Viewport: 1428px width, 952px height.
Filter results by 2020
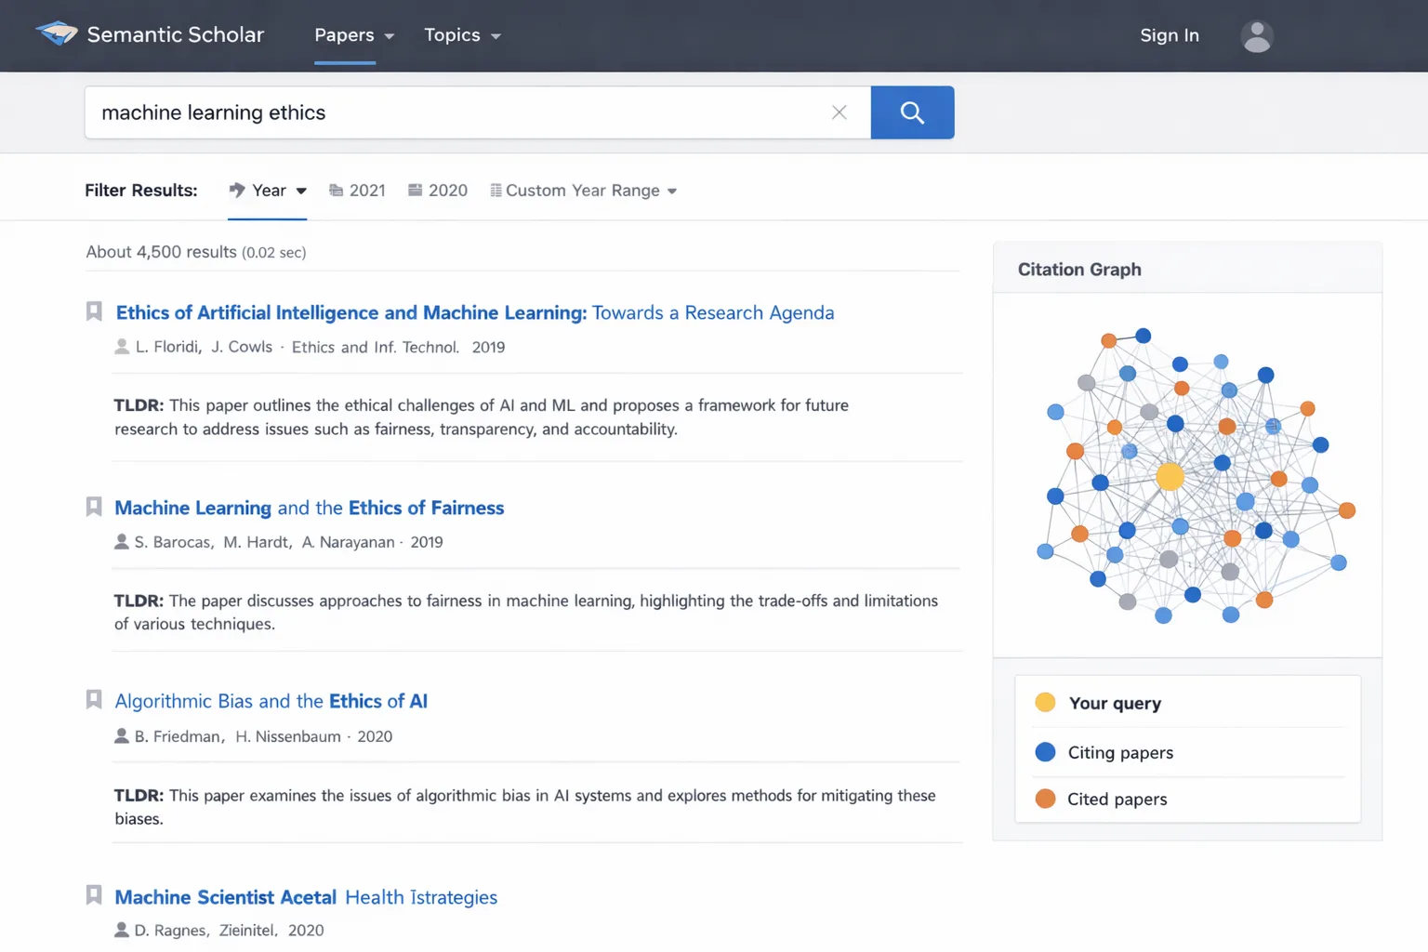pyautogui.click(x=438, y=191)
